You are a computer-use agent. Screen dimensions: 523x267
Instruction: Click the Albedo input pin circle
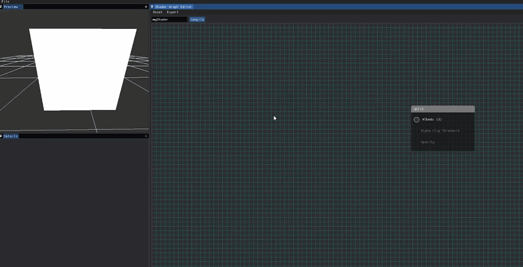416,120
